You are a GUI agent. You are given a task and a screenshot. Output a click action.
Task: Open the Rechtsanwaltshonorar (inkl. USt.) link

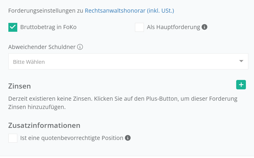tap(129, 11)
